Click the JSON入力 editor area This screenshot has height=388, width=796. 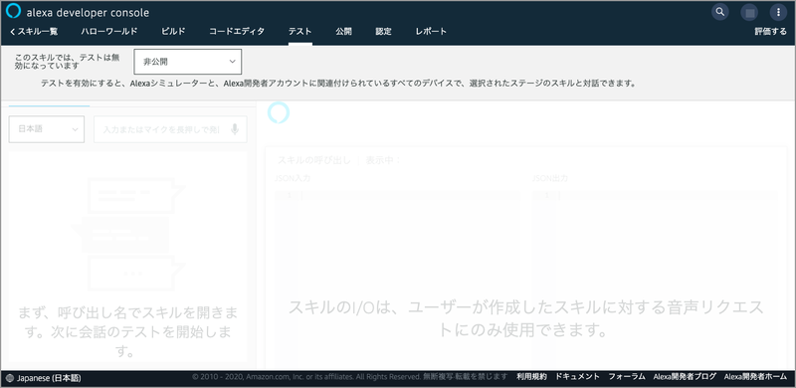coord(397,280)
